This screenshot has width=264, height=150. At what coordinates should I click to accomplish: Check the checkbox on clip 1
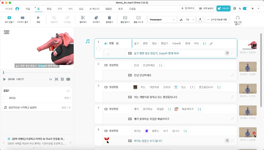click(98, 49)
